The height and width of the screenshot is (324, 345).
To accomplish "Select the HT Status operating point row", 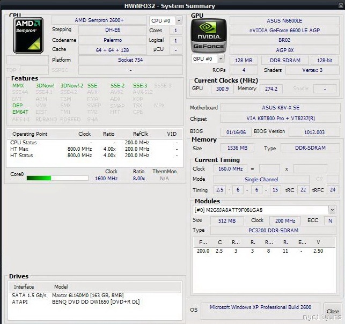I will pyautogui.click(x=94, y=155).
